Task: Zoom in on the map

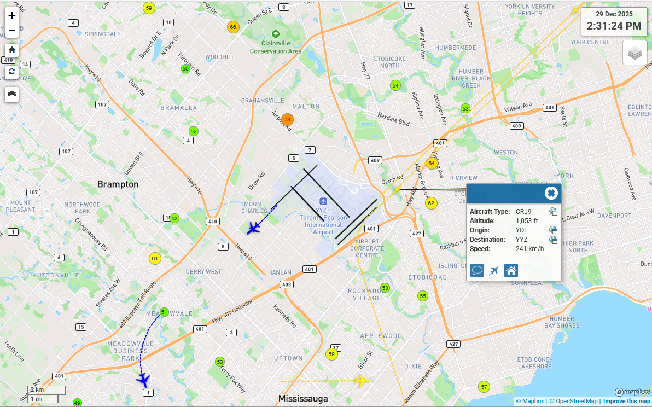Action: (12, 15)
